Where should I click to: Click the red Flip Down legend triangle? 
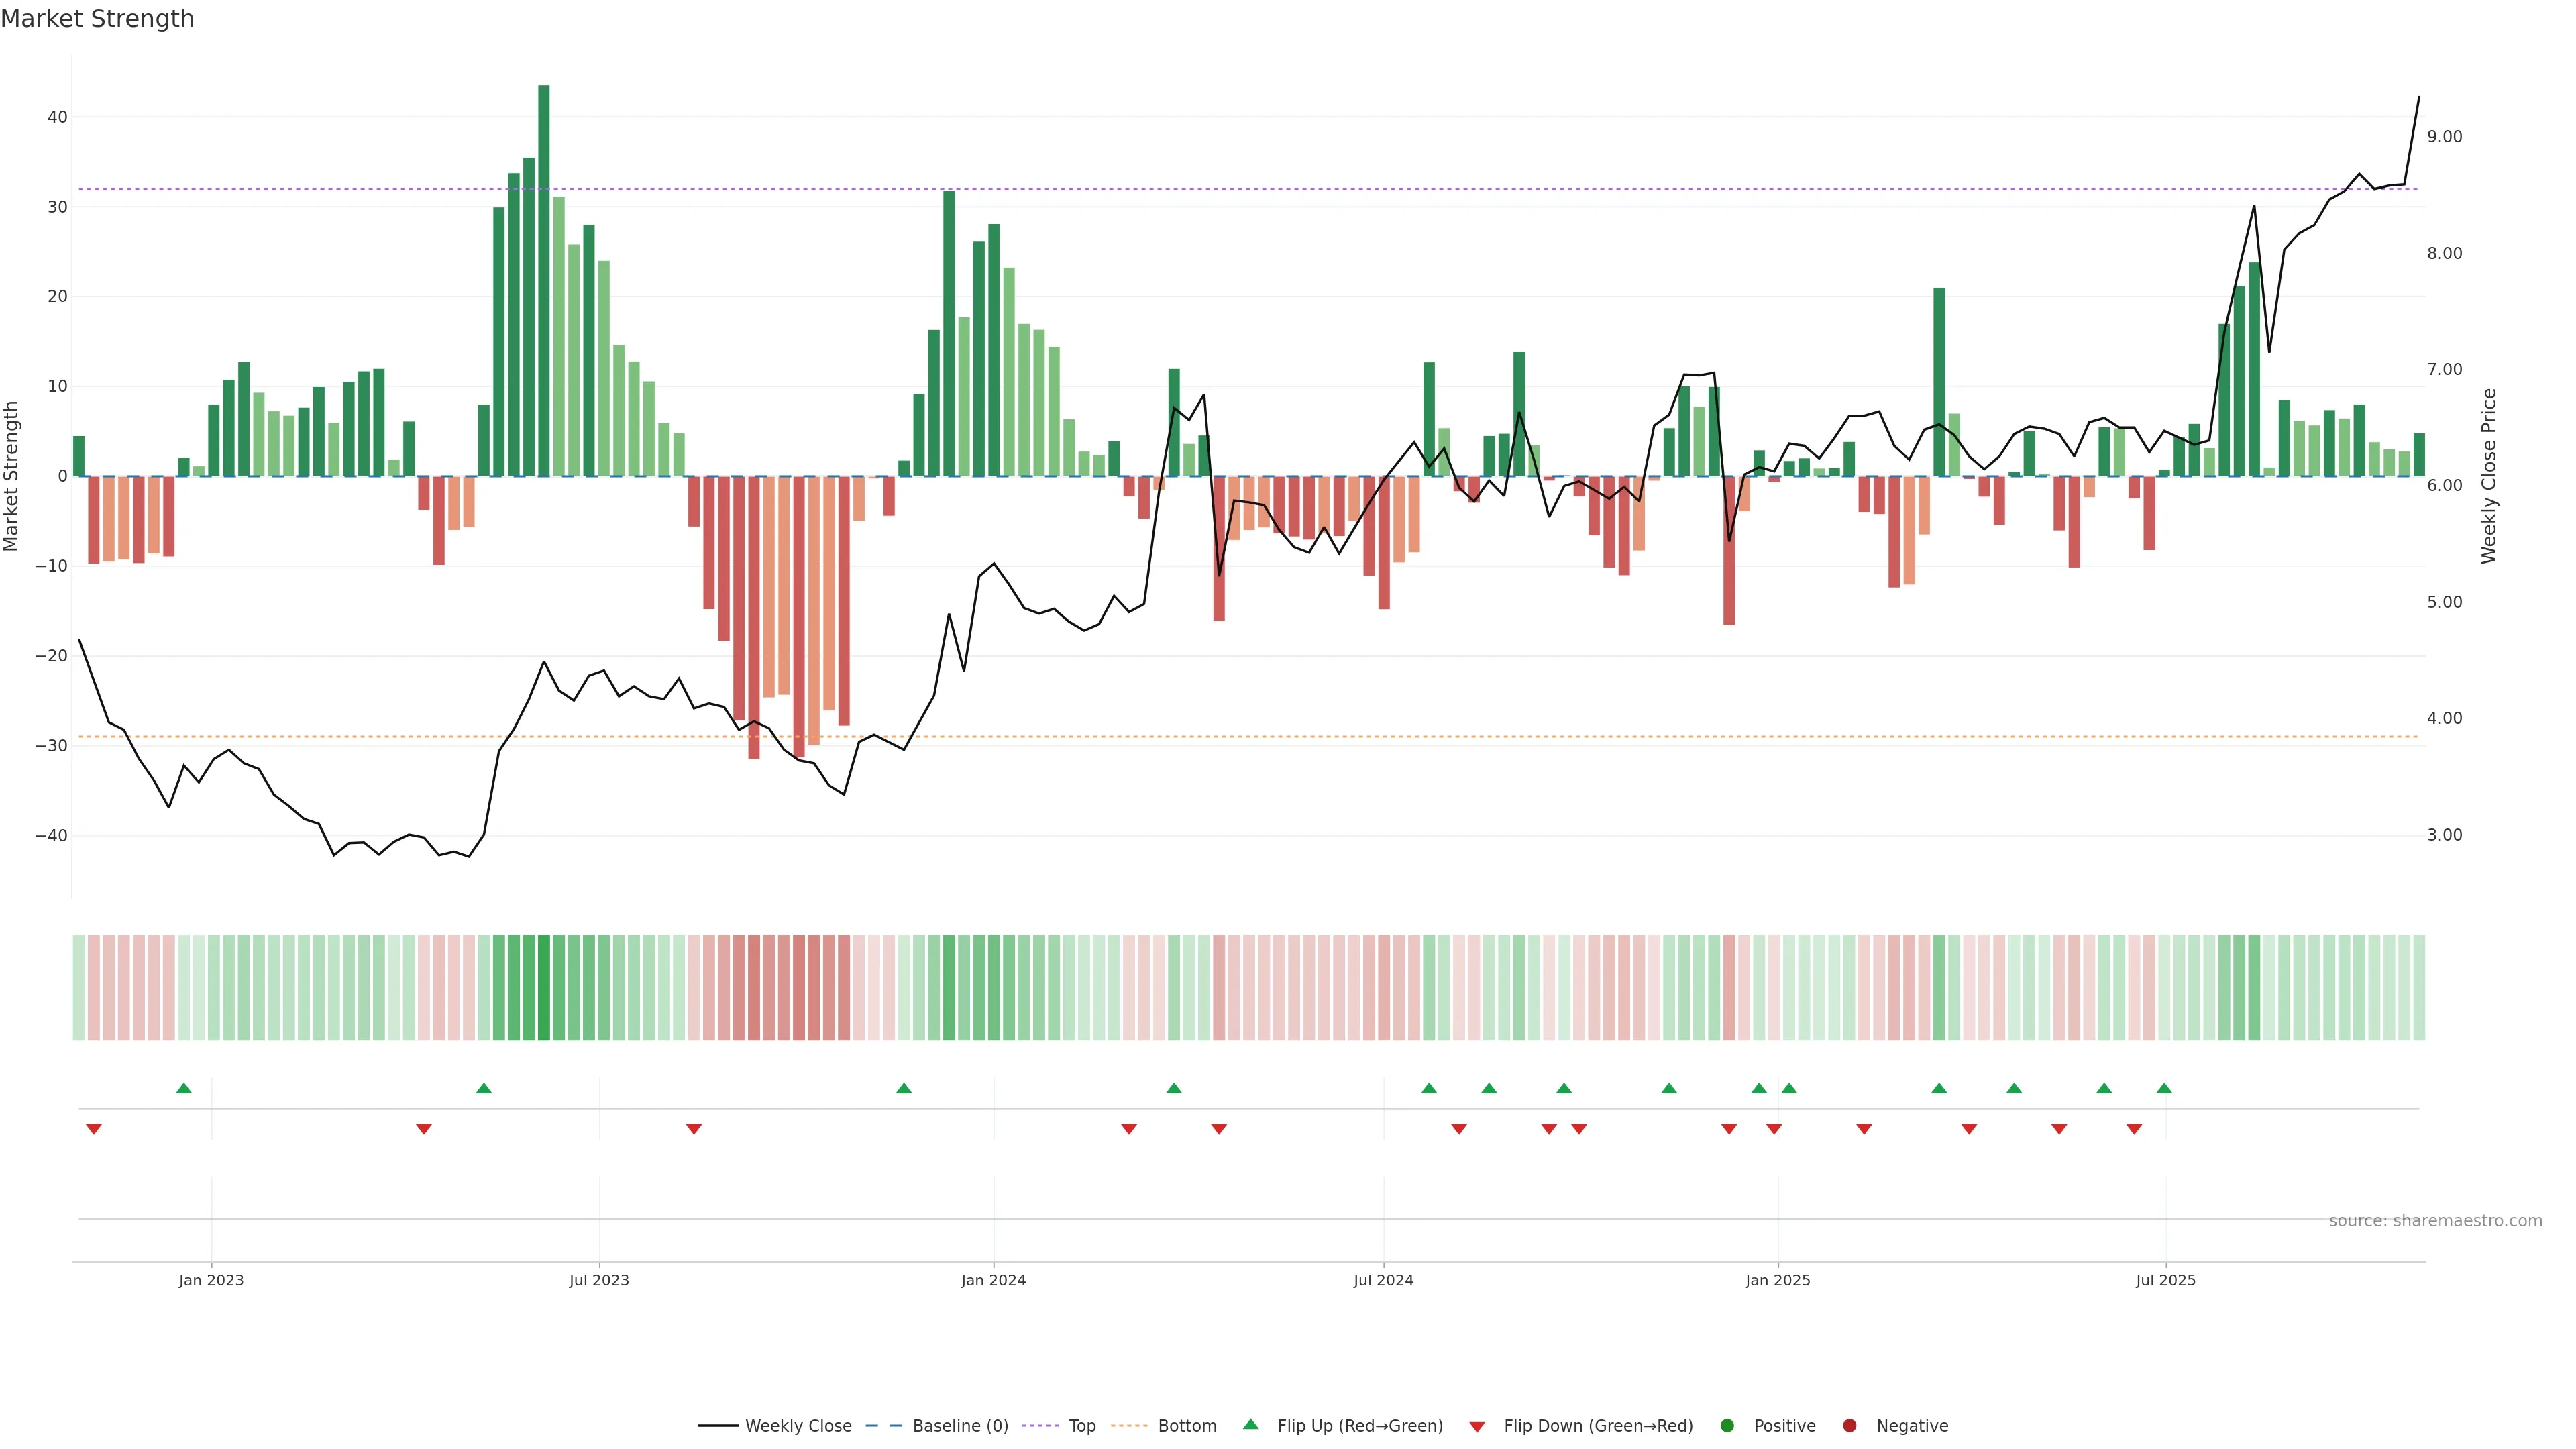coord(1477,1427)
